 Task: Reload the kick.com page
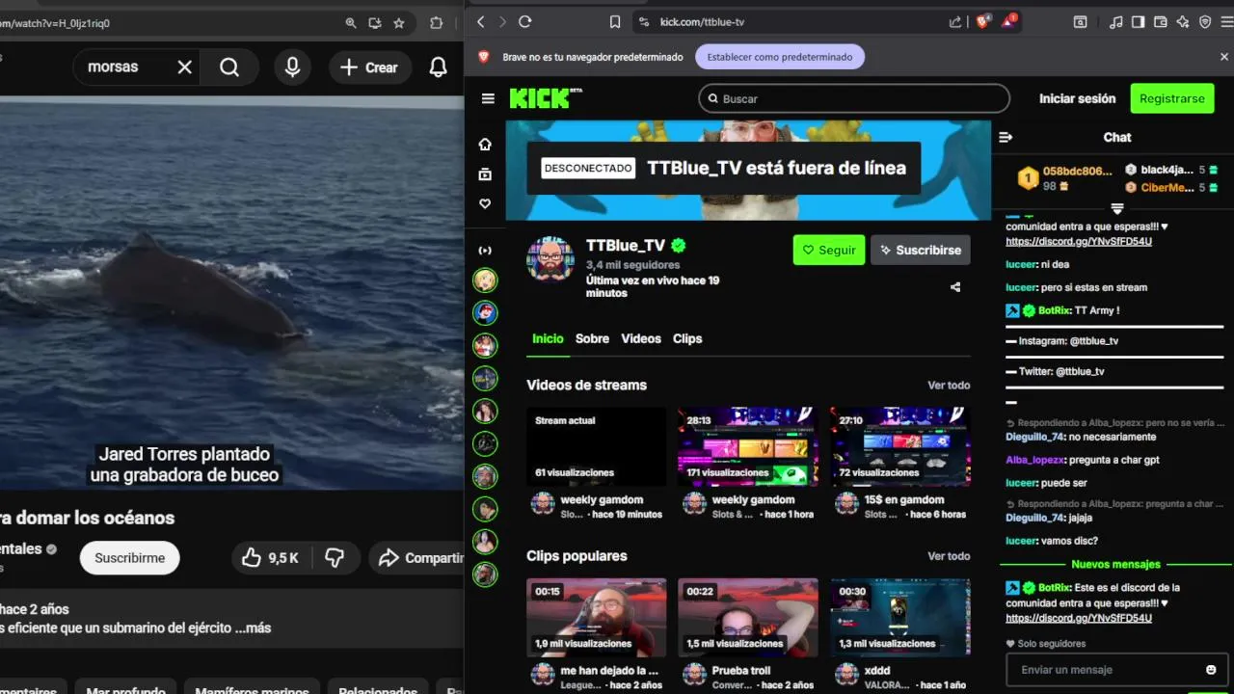(x=524, y=21)
